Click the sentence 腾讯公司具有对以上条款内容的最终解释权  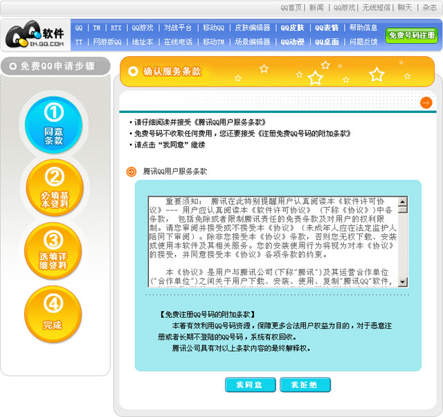click(x=241, y=348)
